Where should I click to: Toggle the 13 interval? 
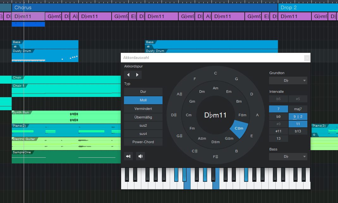(x=278, y=138)
